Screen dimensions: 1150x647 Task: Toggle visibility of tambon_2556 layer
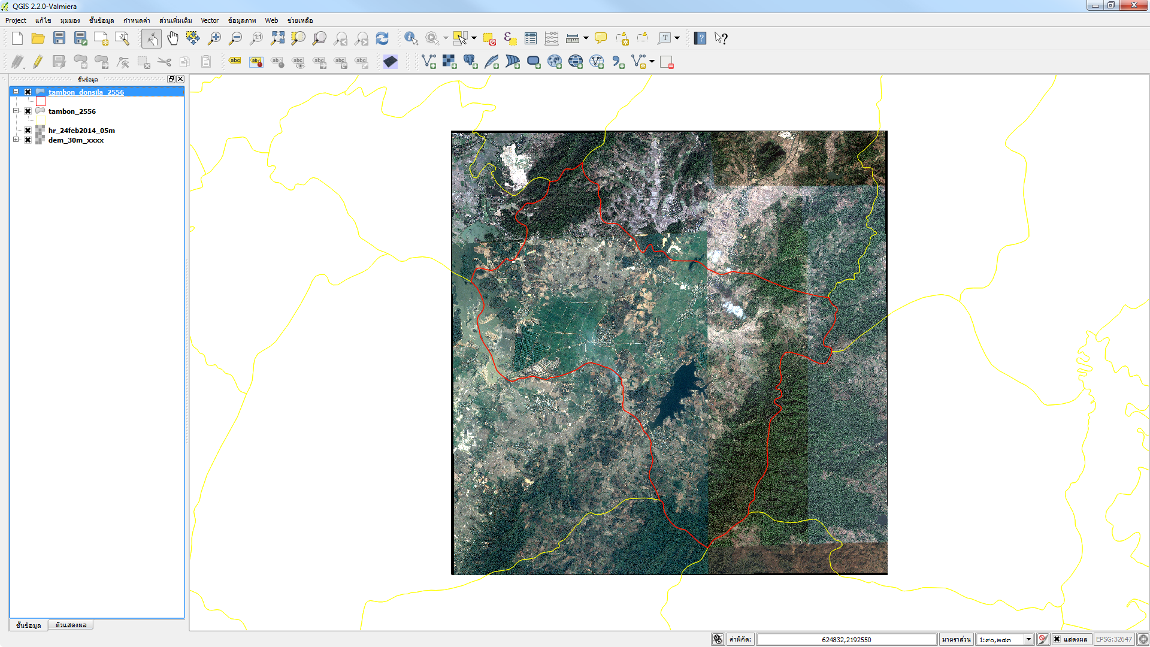[28, 111]
